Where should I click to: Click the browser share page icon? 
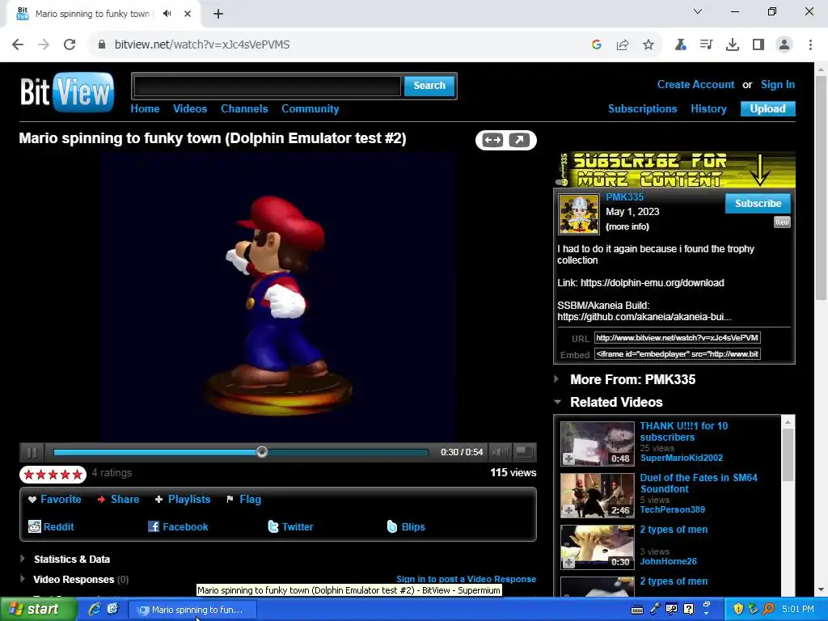tap(623, 45)
